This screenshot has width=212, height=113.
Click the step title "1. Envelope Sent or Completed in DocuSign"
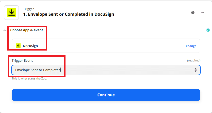click(x=69, y=14)
